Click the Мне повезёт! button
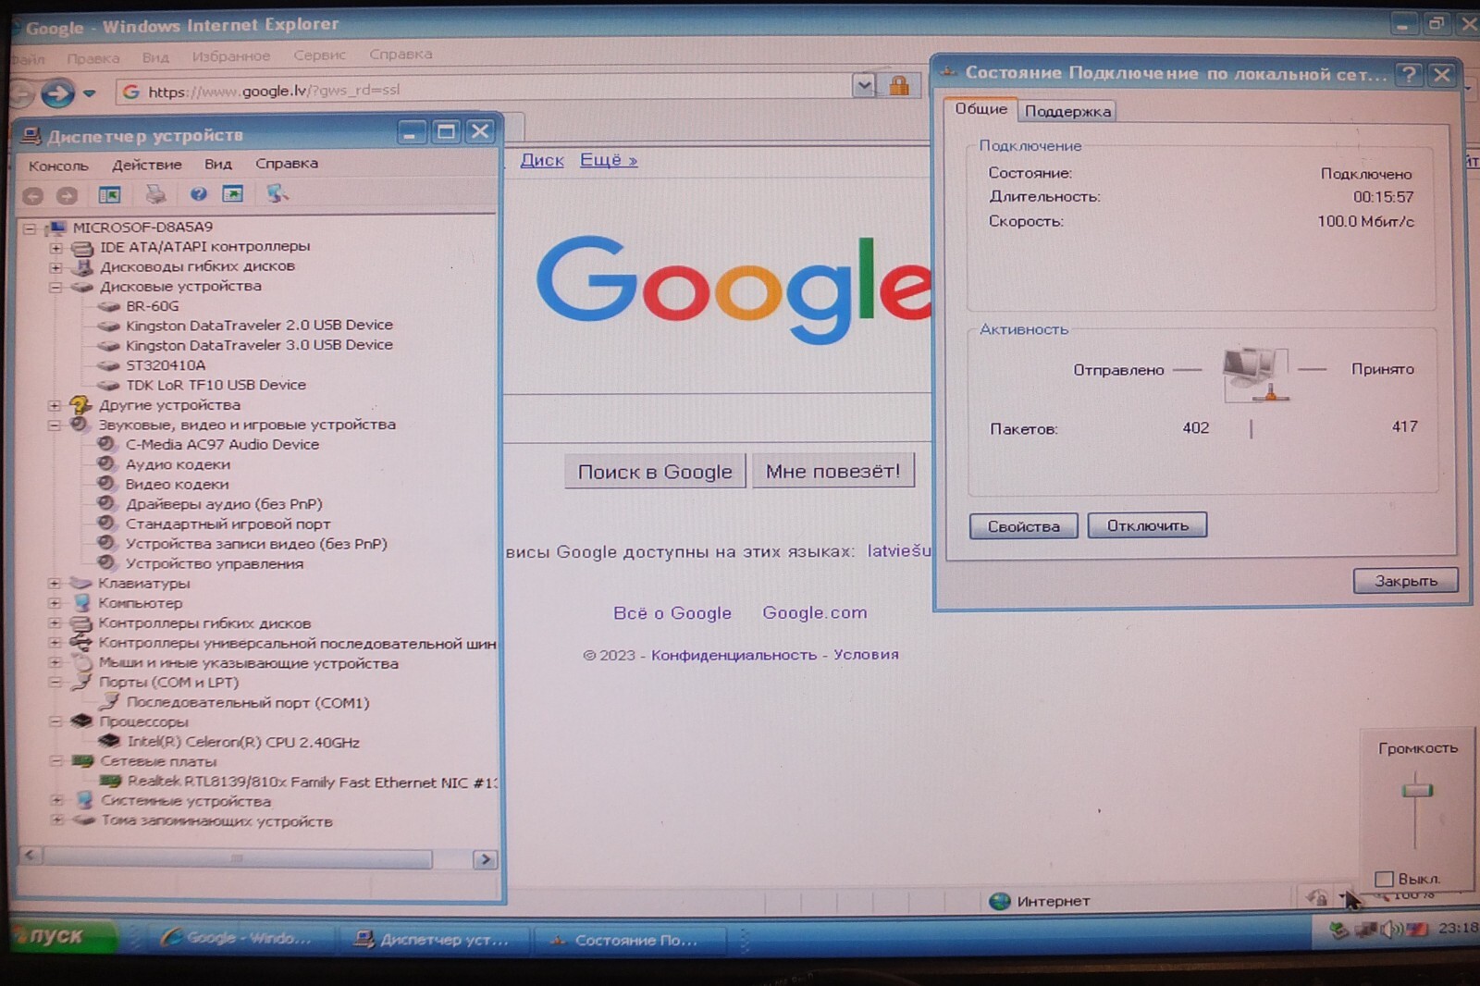The height and width of the screenshot is (986, 1480). 833,471
